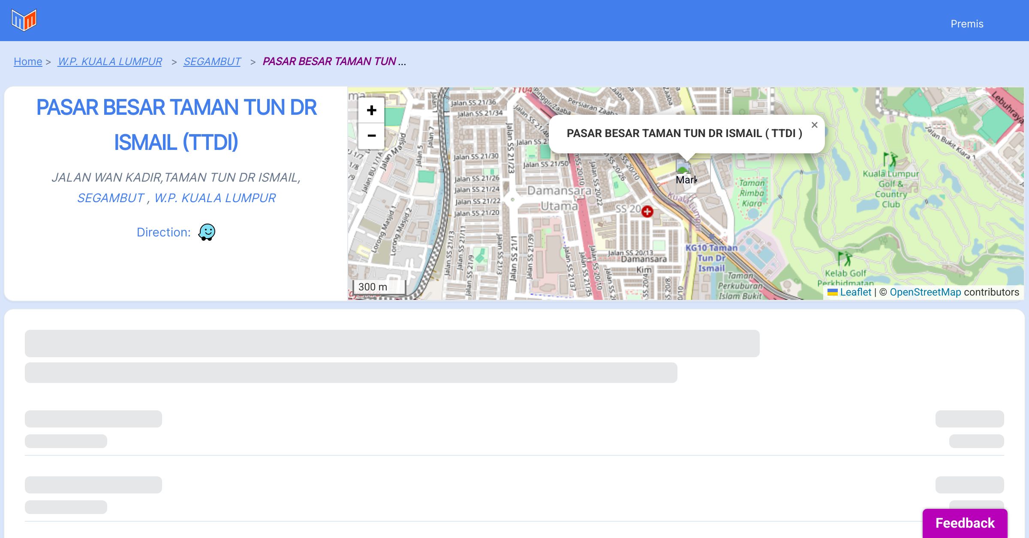Go to Home breadcrumb
The width and height of the screenshot is (1029, 538).
click(x=28, y=62)
